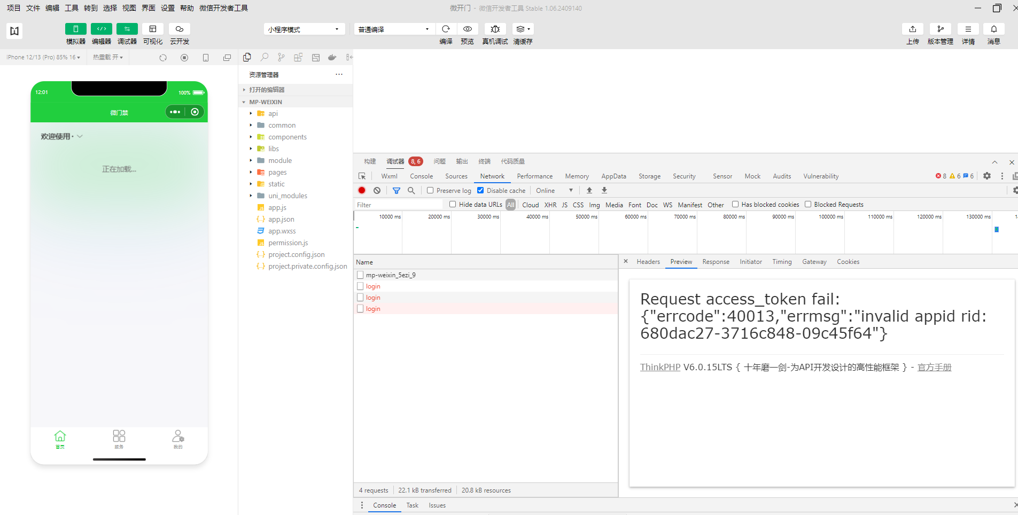Open project details (详情)
The image size is (1018, 515).
point(968,29)
